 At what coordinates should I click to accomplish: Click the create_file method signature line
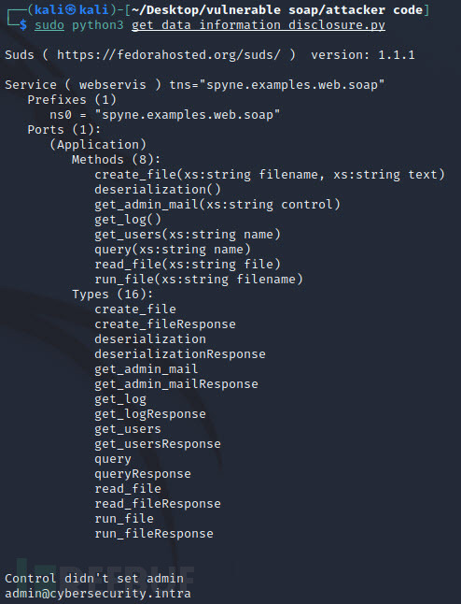point(270,175)
